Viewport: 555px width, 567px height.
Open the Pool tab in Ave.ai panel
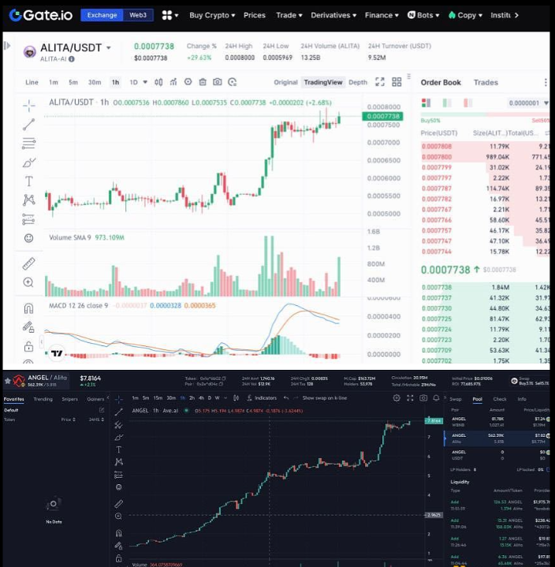(477, 399)
